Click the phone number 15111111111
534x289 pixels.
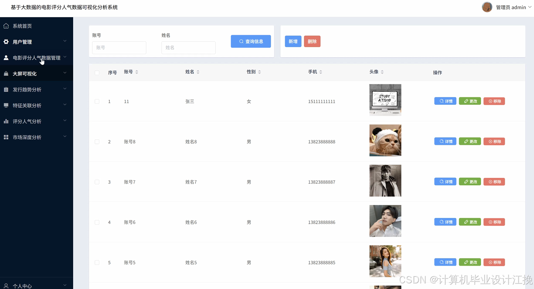[x=322, y=102]
